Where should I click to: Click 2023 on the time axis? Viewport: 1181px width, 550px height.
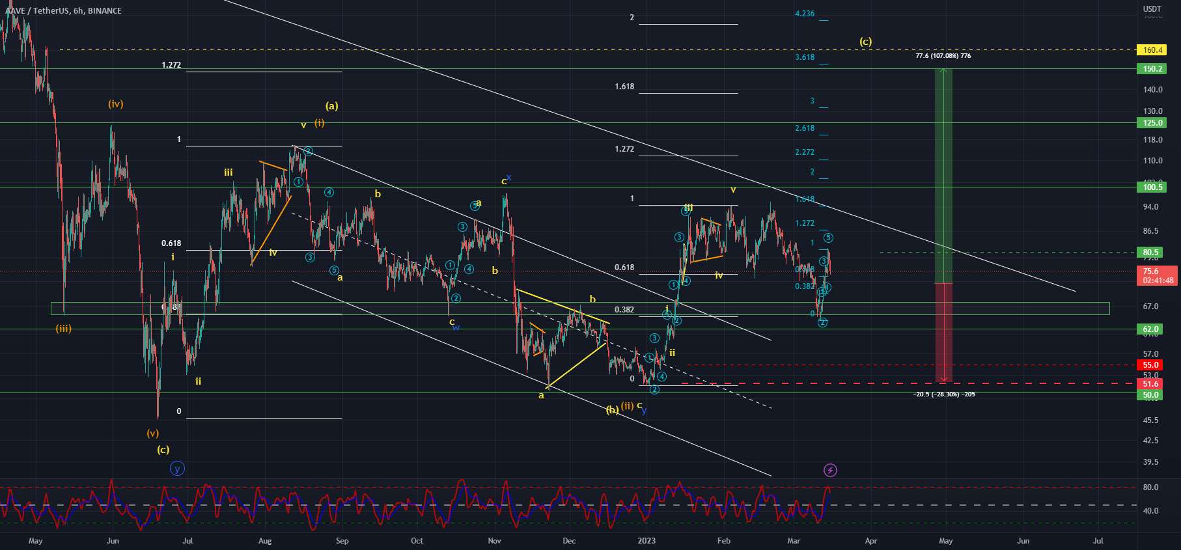[647, 541]
